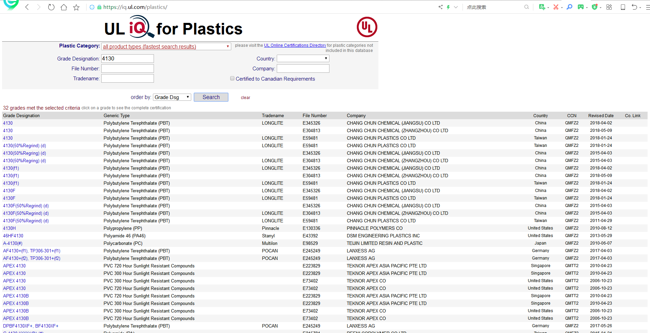The image size is (650, 333).
Task: Bookmark page with star icon
Action: pos(76,7)
